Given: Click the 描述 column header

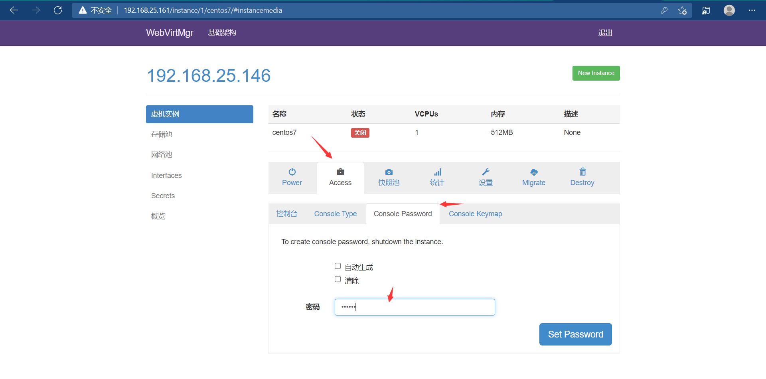Looking at the screenshot, I should point(571,114).
